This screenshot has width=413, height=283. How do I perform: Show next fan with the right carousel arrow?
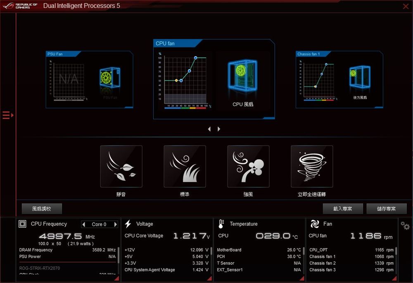[x=218, y=129]
